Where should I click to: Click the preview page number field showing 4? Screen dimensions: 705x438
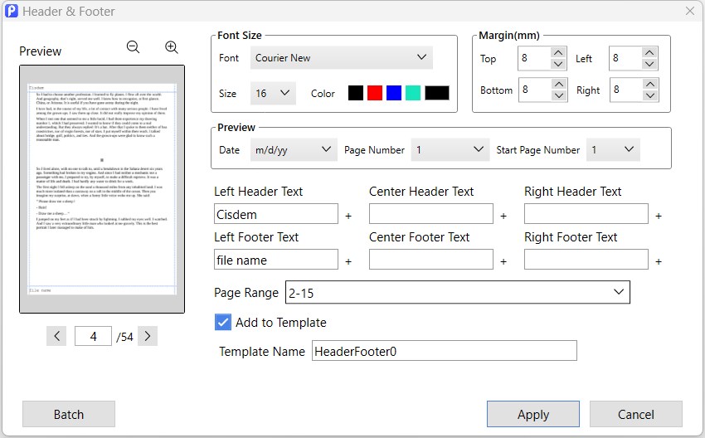coord(93,336)
